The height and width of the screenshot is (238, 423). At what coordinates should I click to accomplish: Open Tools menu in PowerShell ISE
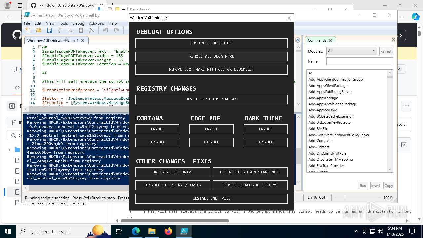click(63, 23)
